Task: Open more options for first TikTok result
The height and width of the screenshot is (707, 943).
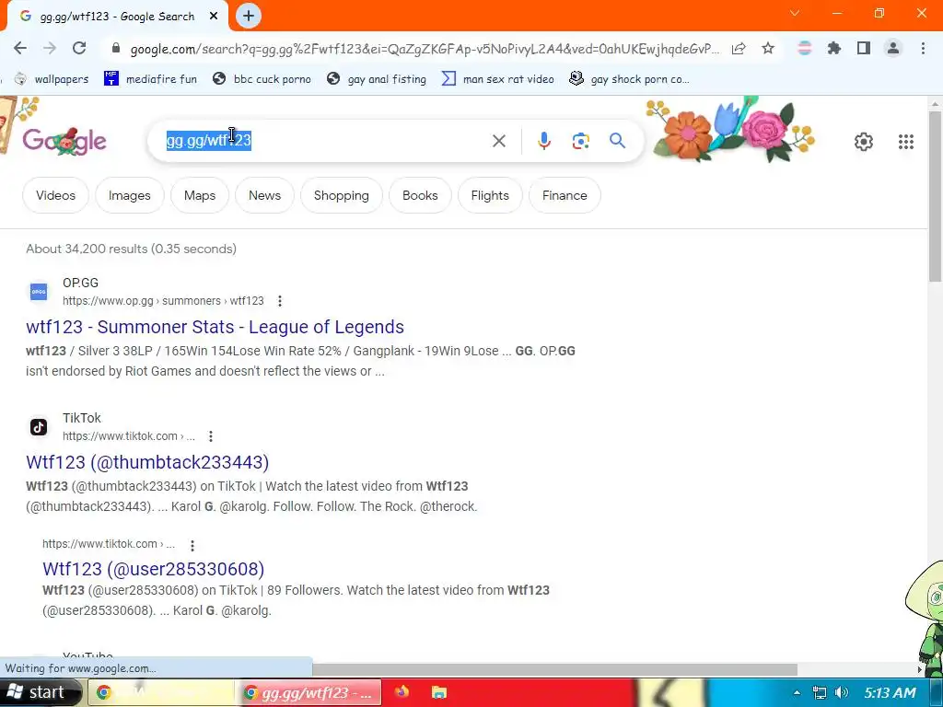Action: [x=211, y=435]
